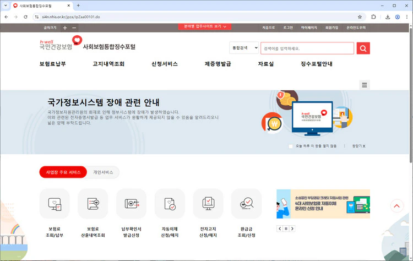
Task: Open 고지내역조회 main menu
Action: tap(108, 64)
